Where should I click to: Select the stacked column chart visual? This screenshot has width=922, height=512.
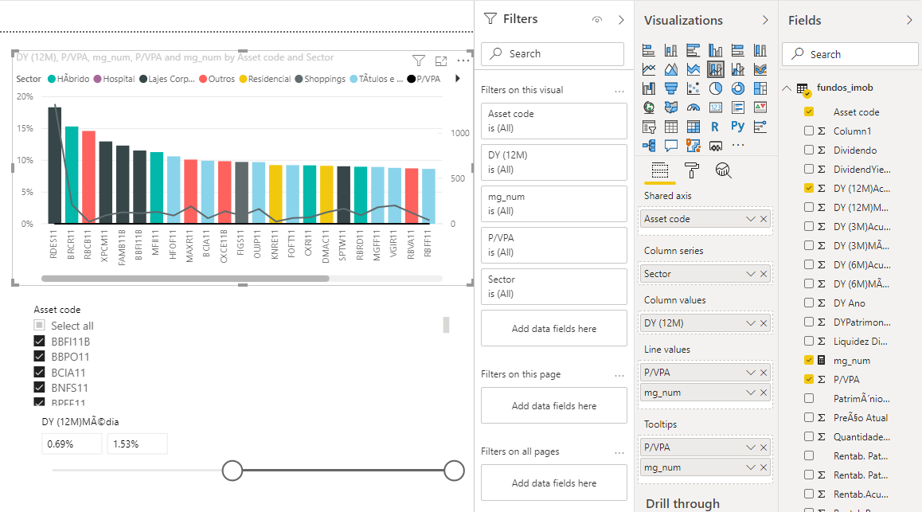coord(671,50)
